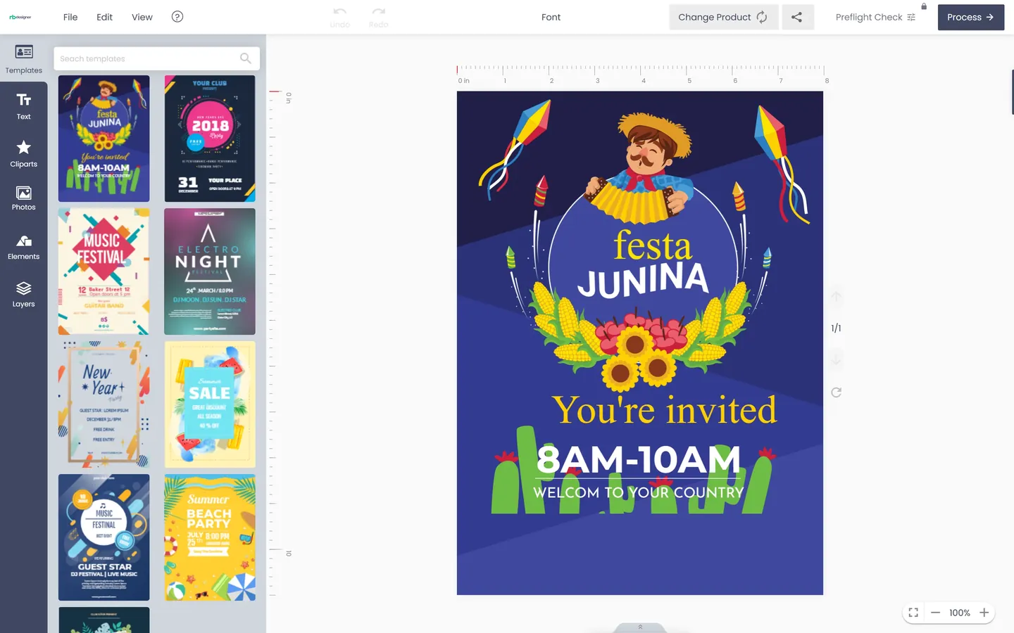Pick the New Year template thumbnail

pos(104,404)
